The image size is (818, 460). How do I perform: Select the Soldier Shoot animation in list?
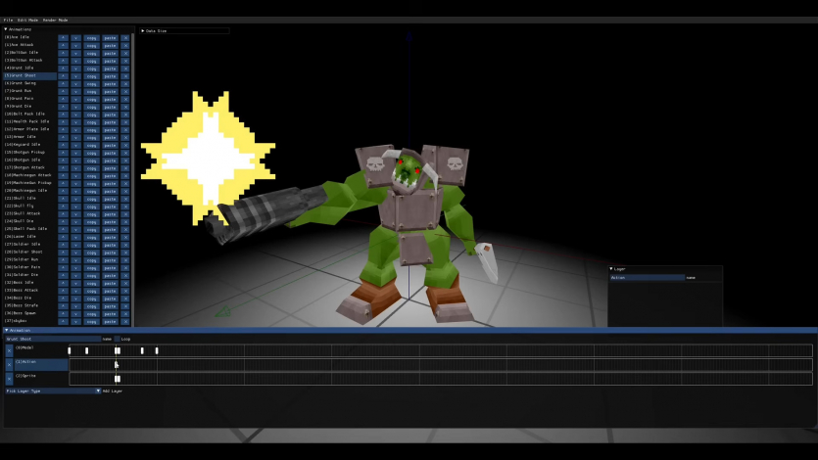coord(29,252)
